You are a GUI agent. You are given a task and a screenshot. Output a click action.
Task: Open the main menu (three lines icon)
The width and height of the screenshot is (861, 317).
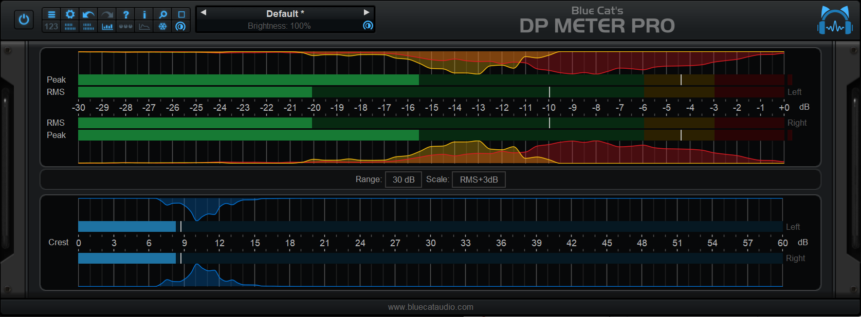(x=51, y=14)
